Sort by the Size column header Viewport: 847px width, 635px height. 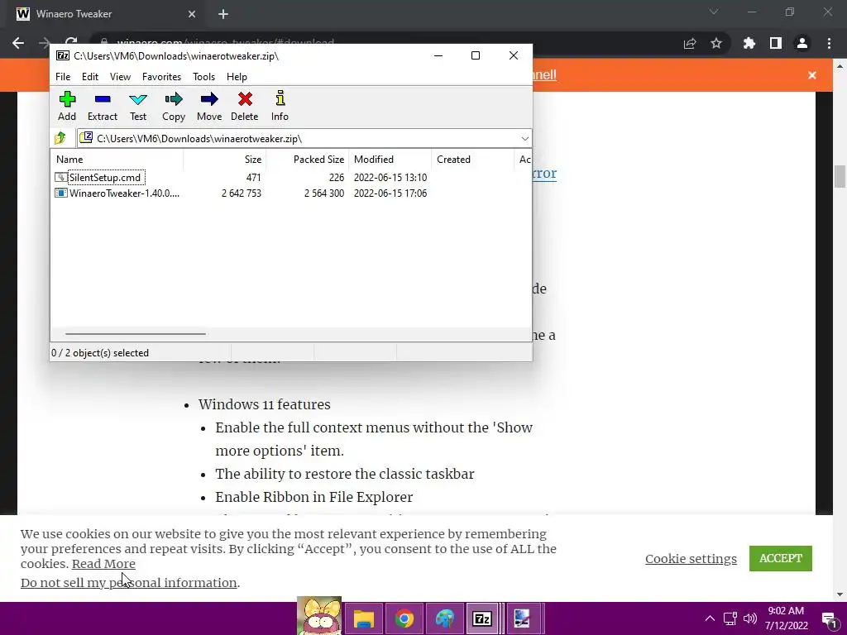pyautogui.click(x=225, y=160)
